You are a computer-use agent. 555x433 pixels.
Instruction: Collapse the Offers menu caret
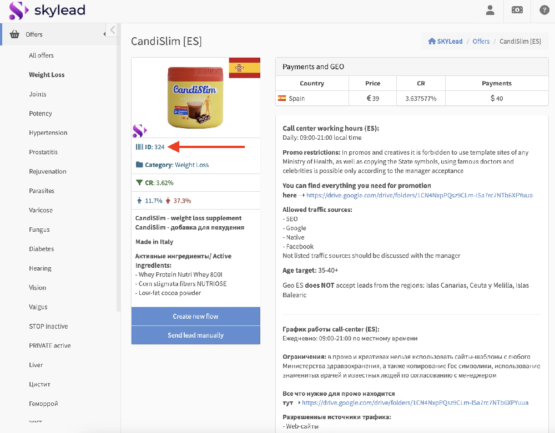104,34
